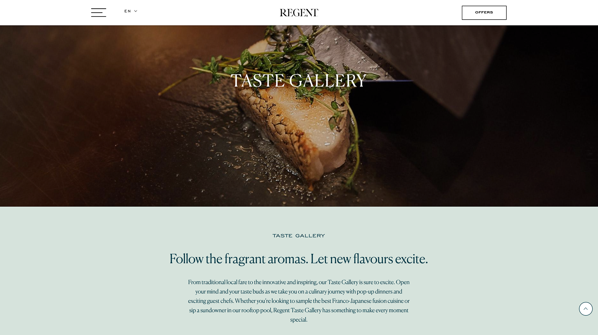Click the word 'Franco-Japanese' in paragraph
This screenshot has height=335, width=598.
pos(352,301)
